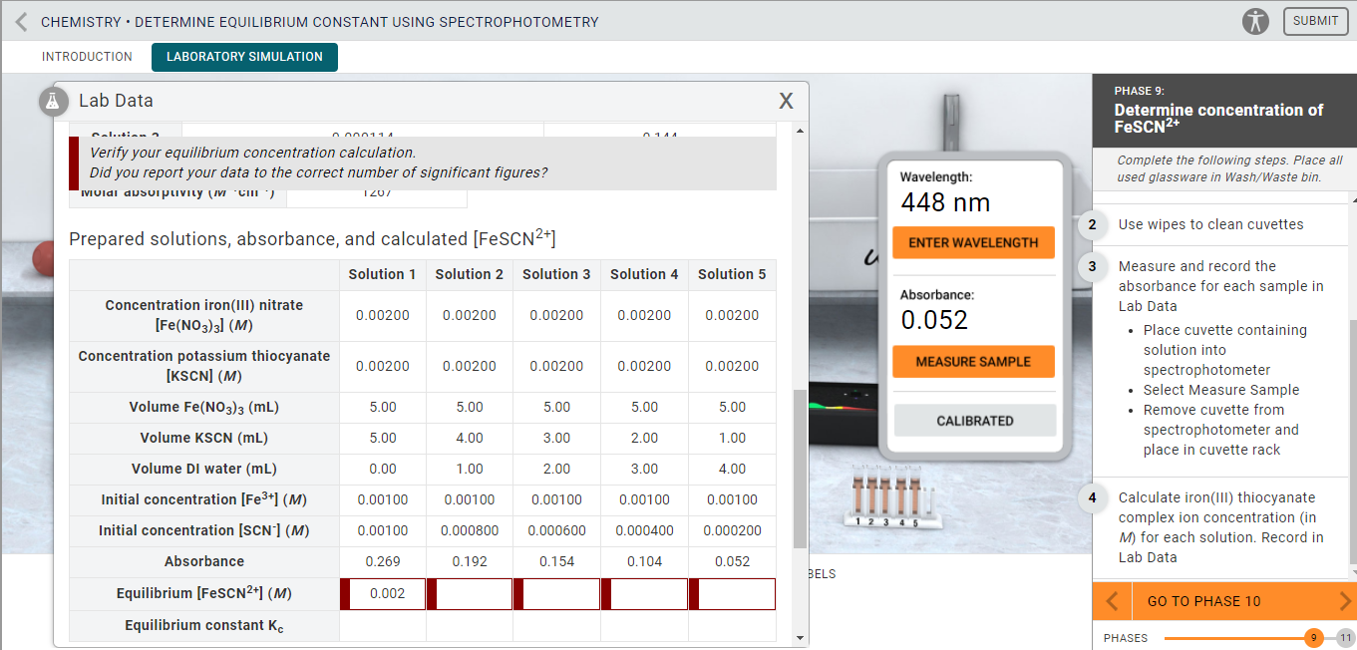This screenshot has width=1357, height=650.
Task: Click the instructions panel scrollbar
Action: click(1352, 442)
